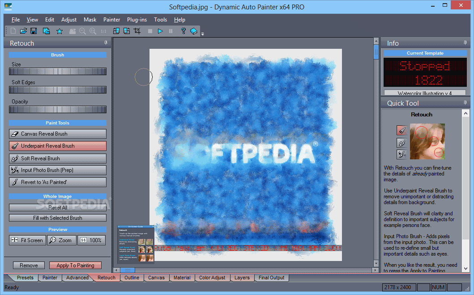Viewport: 474px width, 295px height.
Task: Open the View menu
Action: click(32, 20)
